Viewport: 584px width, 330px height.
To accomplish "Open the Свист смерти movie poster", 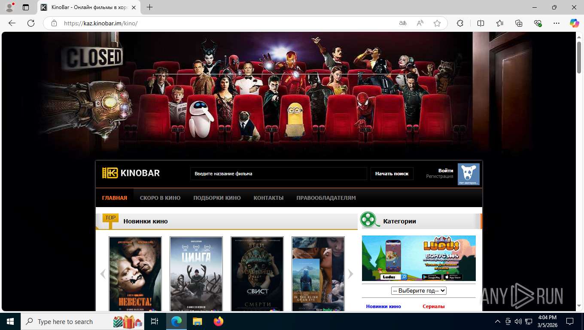I will tap(257, 274).
